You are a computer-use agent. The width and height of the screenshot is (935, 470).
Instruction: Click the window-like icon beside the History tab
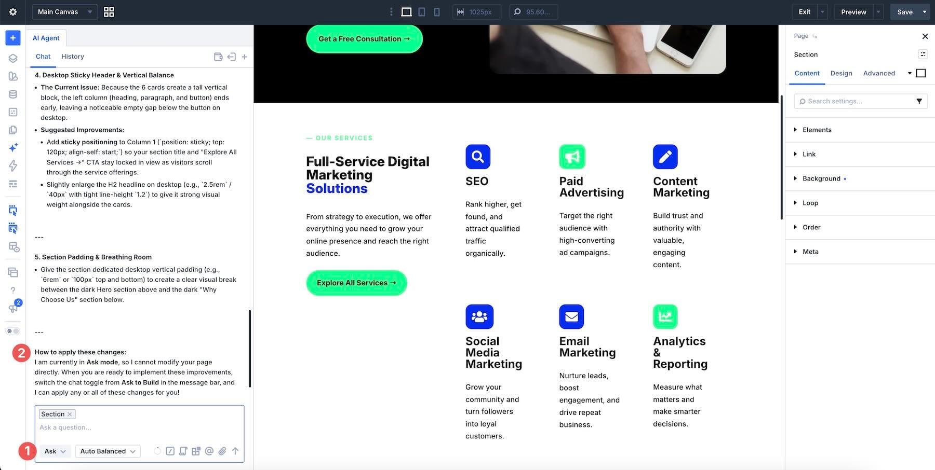click(218, 57)
